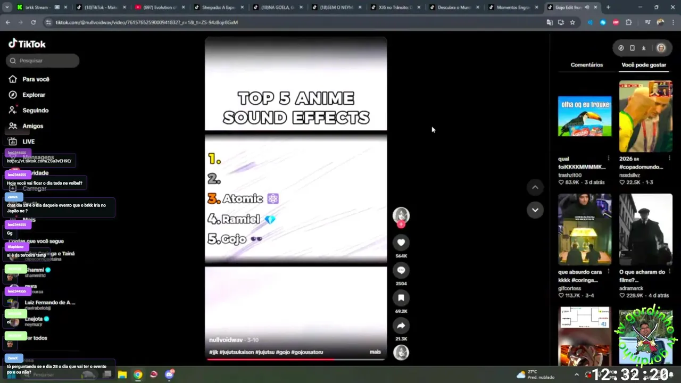
Task: Switch to the brkk Stream tab
Action: 43,7
